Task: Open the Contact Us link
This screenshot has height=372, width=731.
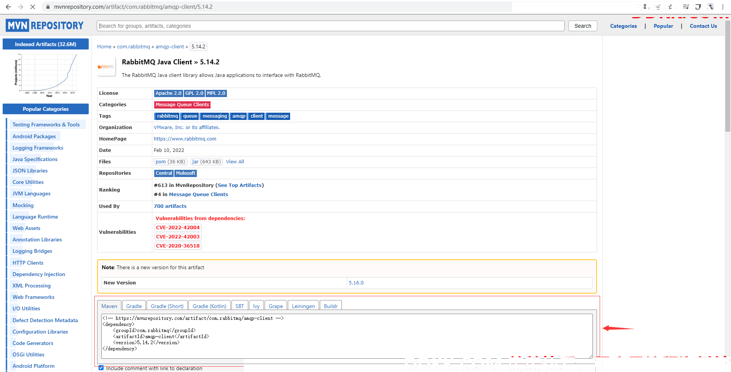Action: [x=703, y=26]
